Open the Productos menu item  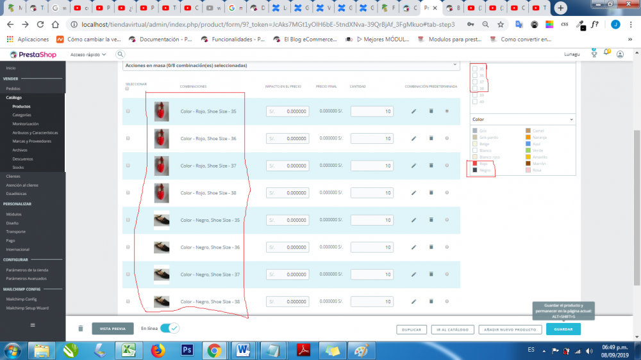click(21, 106)
